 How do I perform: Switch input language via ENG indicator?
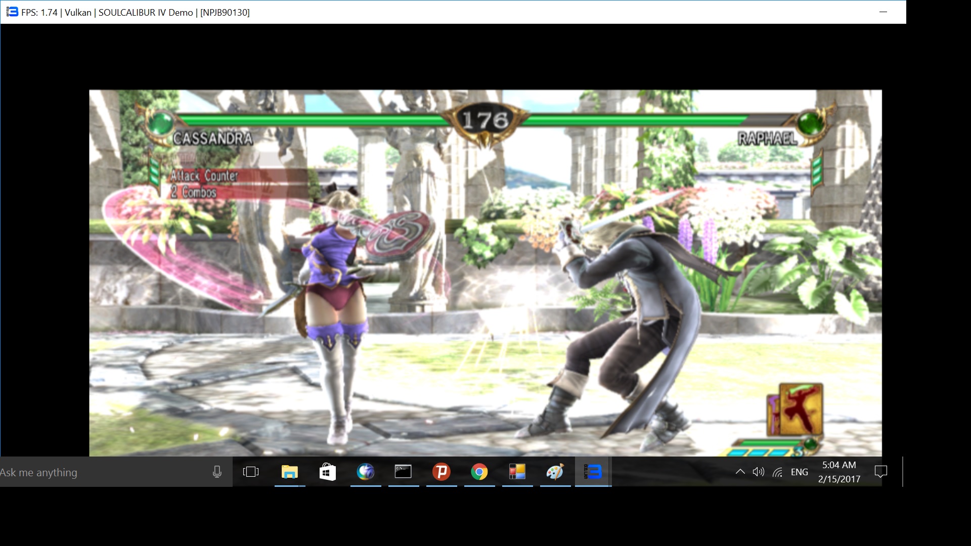(x=799, y=472)
